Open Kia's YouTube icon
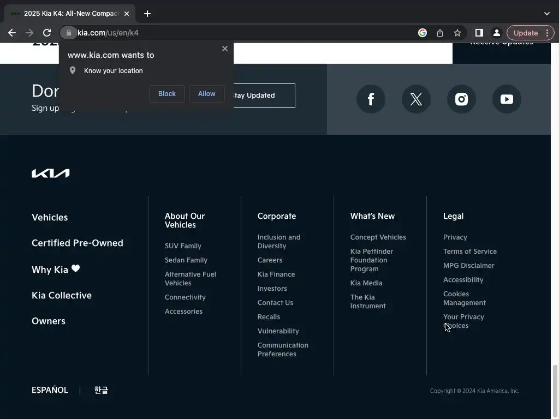 (507, 99)
